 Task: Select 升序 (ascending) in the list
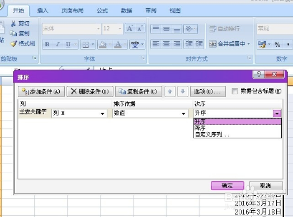(238, 122)
